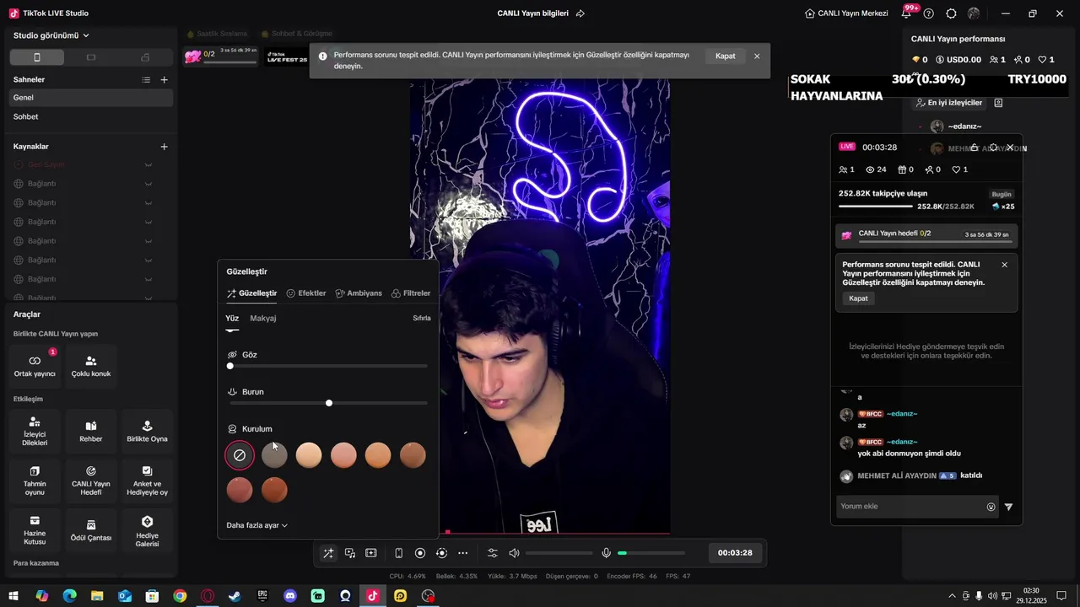Select the portrait phone layout in bottom toolbar

398,553
